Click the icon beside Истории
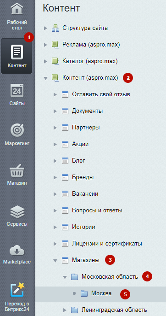Viewport: 166px width, 316px height. click(x=65, y=228)
